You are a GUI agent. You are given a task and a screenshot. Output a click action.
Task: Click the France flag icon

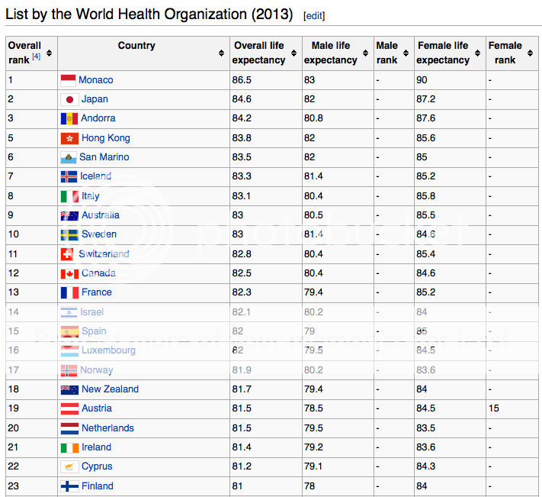pyautogui.click(x=69, y=292)
